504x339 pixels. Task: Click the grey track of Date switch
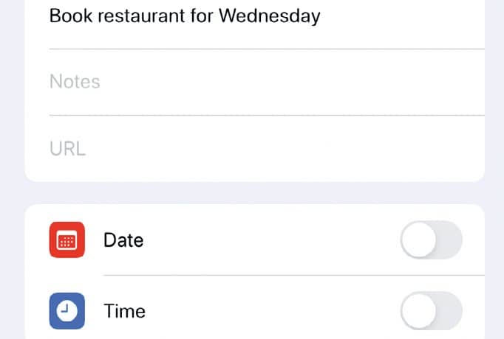coord(449,240)
